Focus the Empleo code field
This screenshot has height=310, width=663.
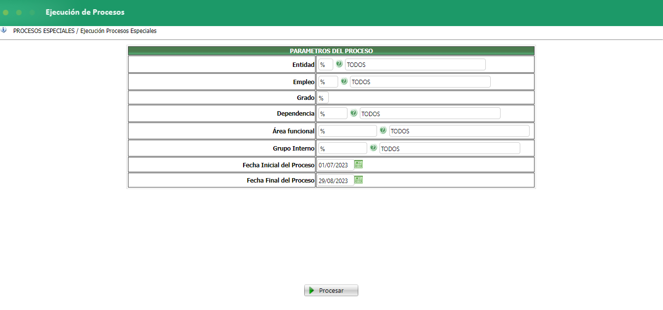point(328,82)
